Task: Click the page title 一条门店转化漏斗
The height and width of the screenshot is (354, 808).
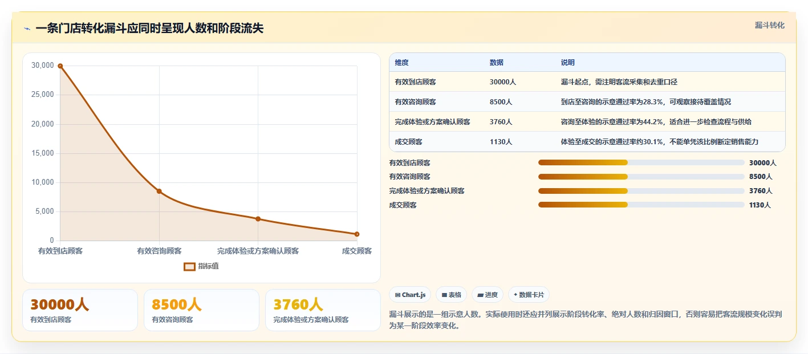Action: (x=149, y=29)
